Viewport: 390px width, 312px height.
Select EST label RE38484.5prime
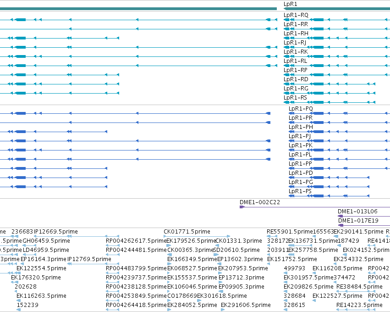point(359,287)
